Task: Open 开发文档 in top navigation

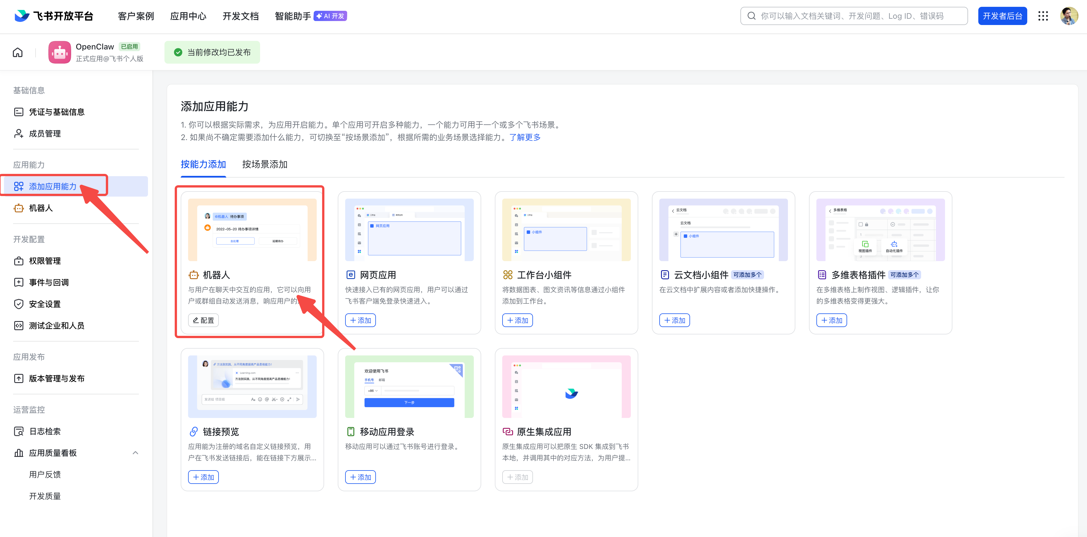Action: click(240, 16)
